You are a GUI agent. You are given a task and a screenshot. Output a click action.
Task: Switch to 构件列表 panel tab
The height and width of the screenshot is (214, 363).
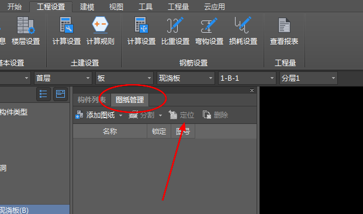click(x=92, y=100)
